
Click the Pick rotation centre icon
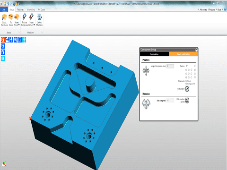[x=187, y=100]
